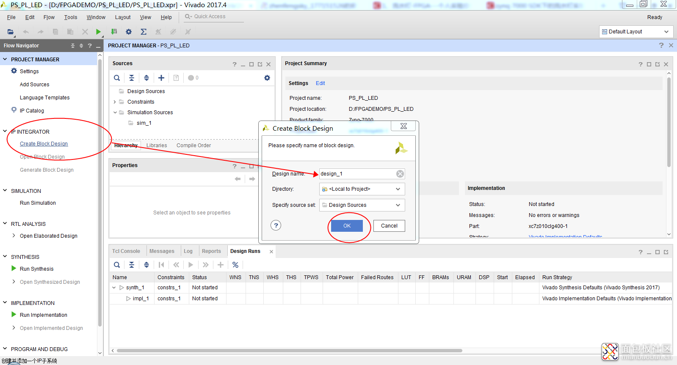Expand all Flow Navigator sections icon
Image resolution: width=677 pixels, height=365 pixels.
(x=81, y=46)
